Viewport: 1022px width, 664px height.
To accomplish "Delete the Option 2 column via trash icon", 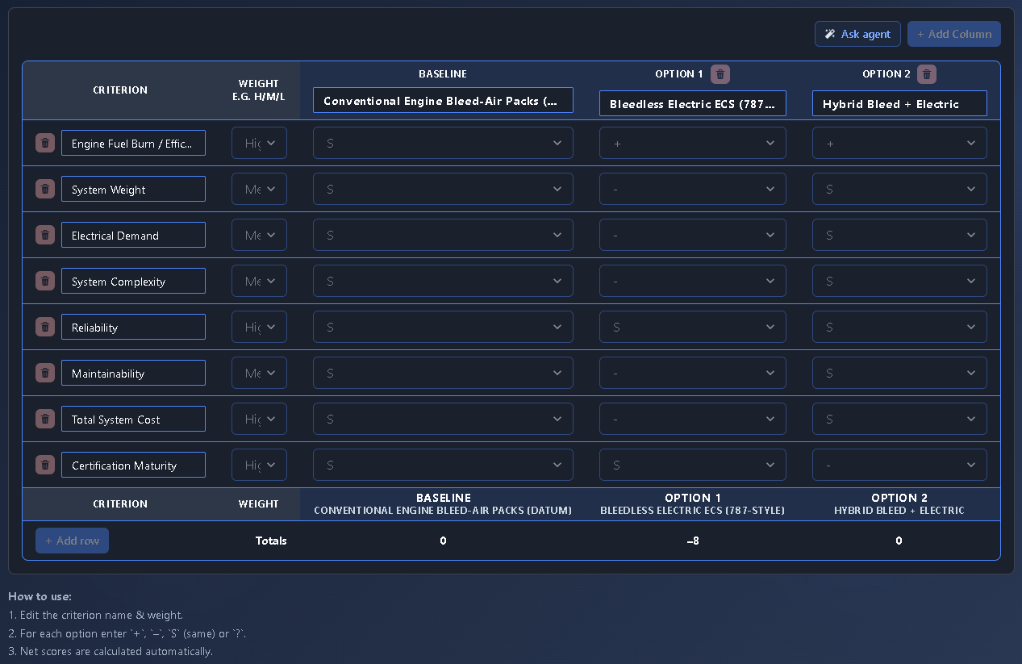I will [x=927, y=74].
